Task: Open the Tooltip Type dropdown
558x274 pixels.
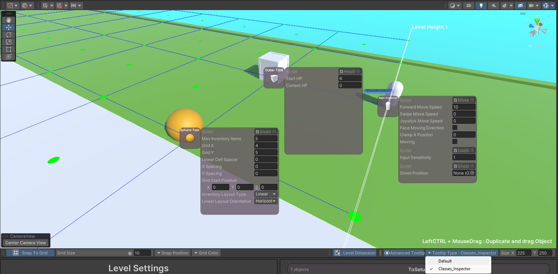Action: tap(462, 253)
